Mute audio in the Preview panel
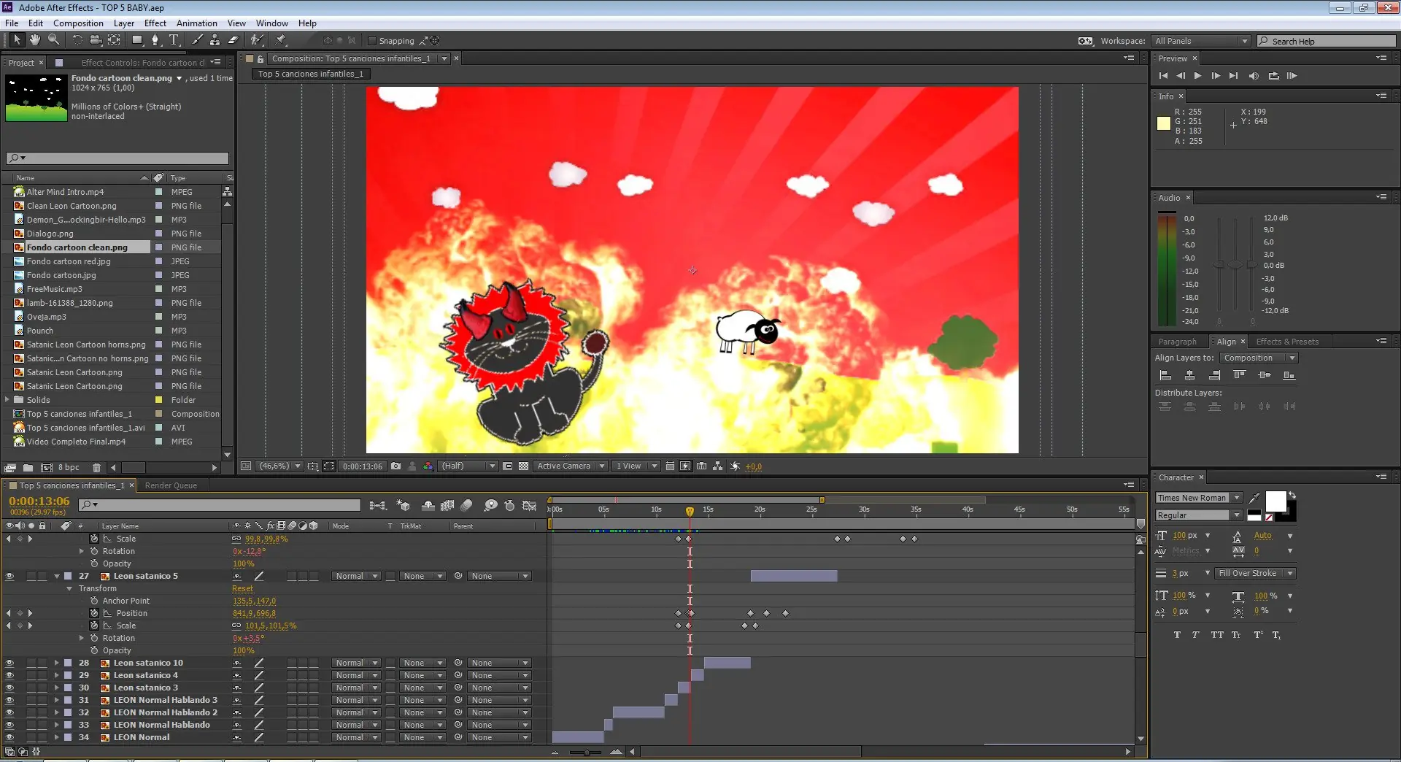1401x762 pixels. (1253, 76)
